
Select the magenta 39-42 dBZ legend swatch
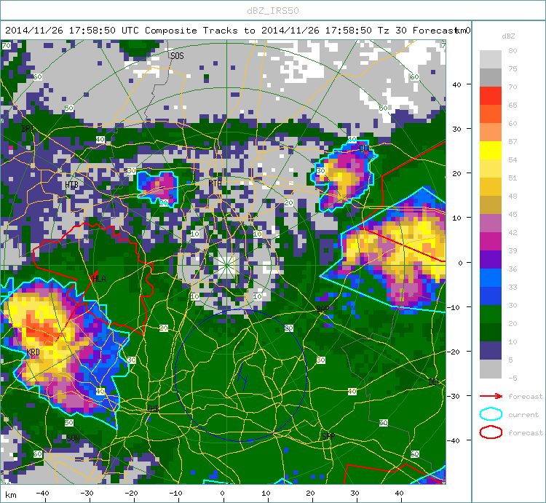coord(491,241)
